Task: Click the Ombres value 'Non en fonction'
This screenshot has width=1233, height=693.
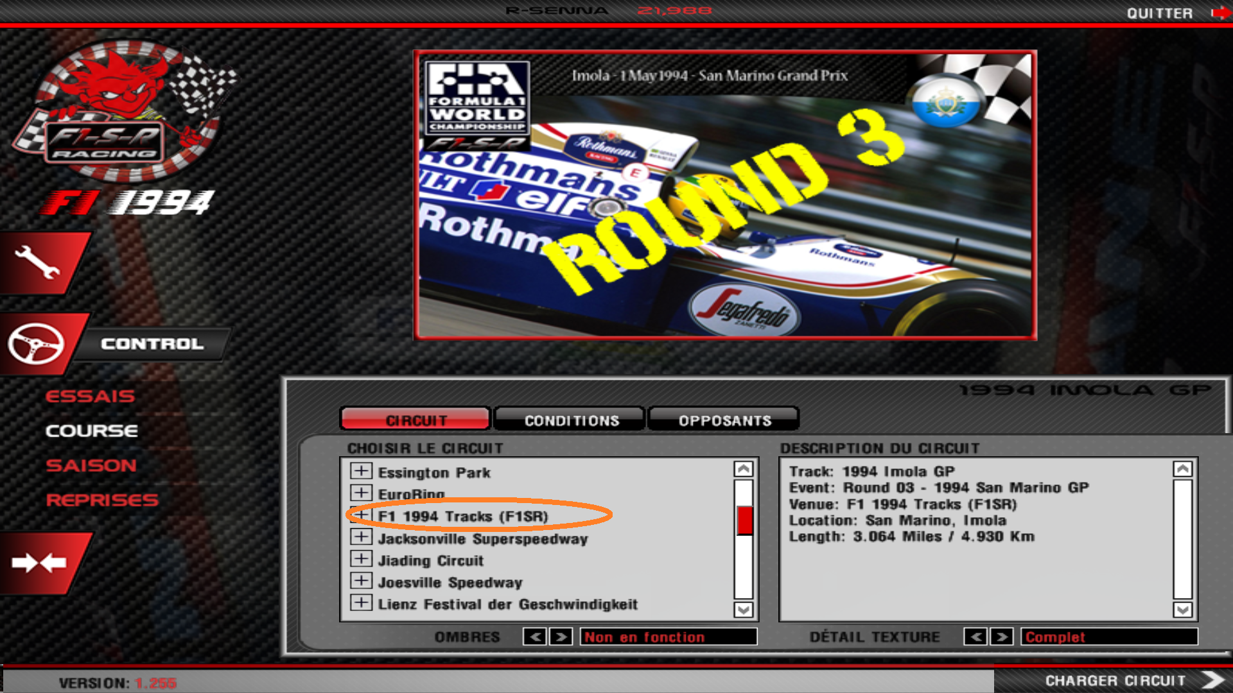Action: (669, 637)
